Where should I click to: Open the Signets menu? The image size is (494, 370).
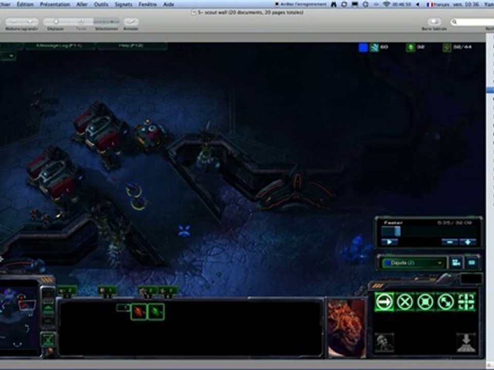click(x=123, y=4)
